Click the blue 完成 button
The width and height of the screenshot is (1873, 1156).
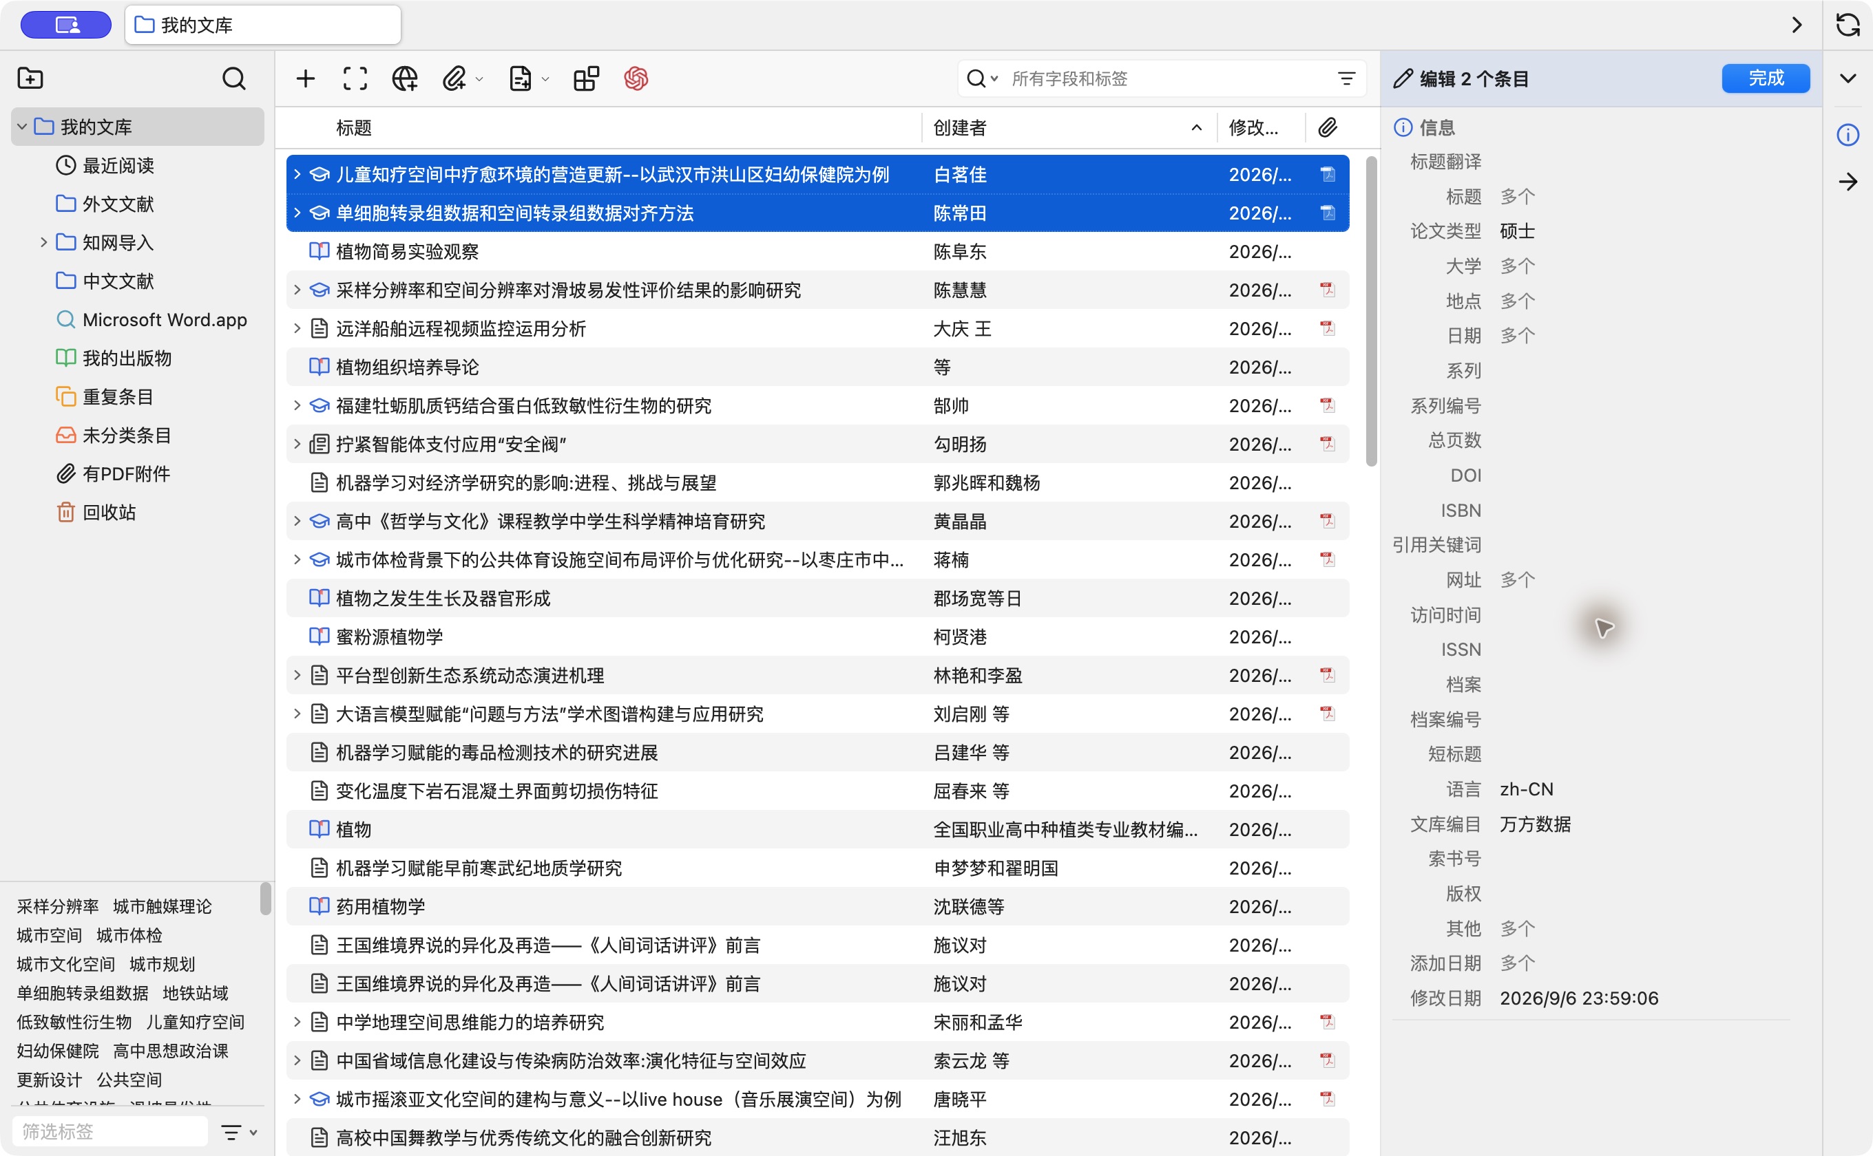pyautogui.click(x=1765, y=78)
